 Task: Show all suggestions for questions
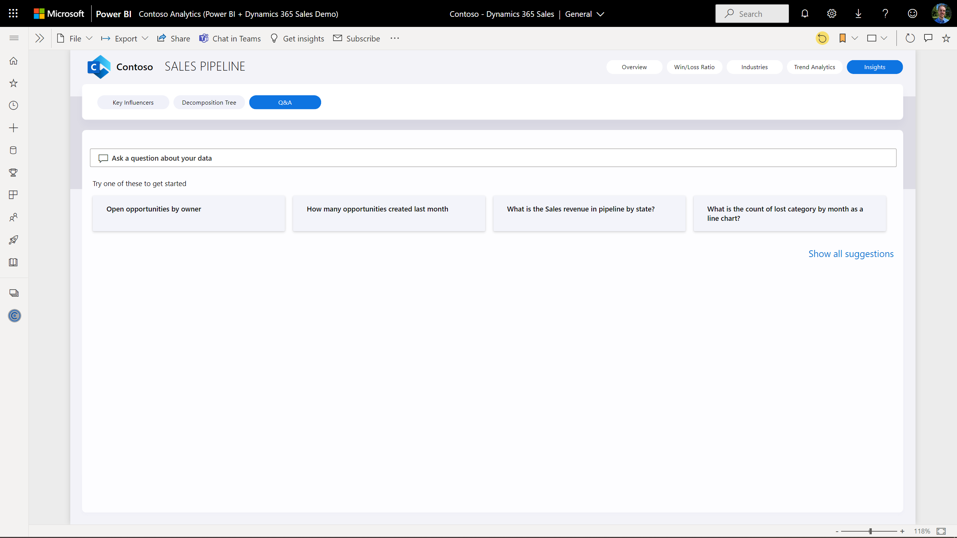tap(851, 253)
